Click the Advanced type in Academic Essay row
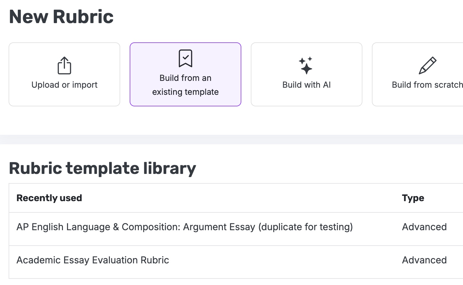Screen dimensions: 463x285 pos(424,260)
